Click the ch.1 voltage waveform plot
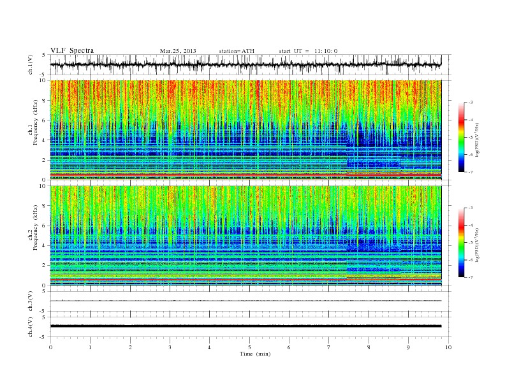Viewport: 505px width, 390px height. (x=245, y=64)
